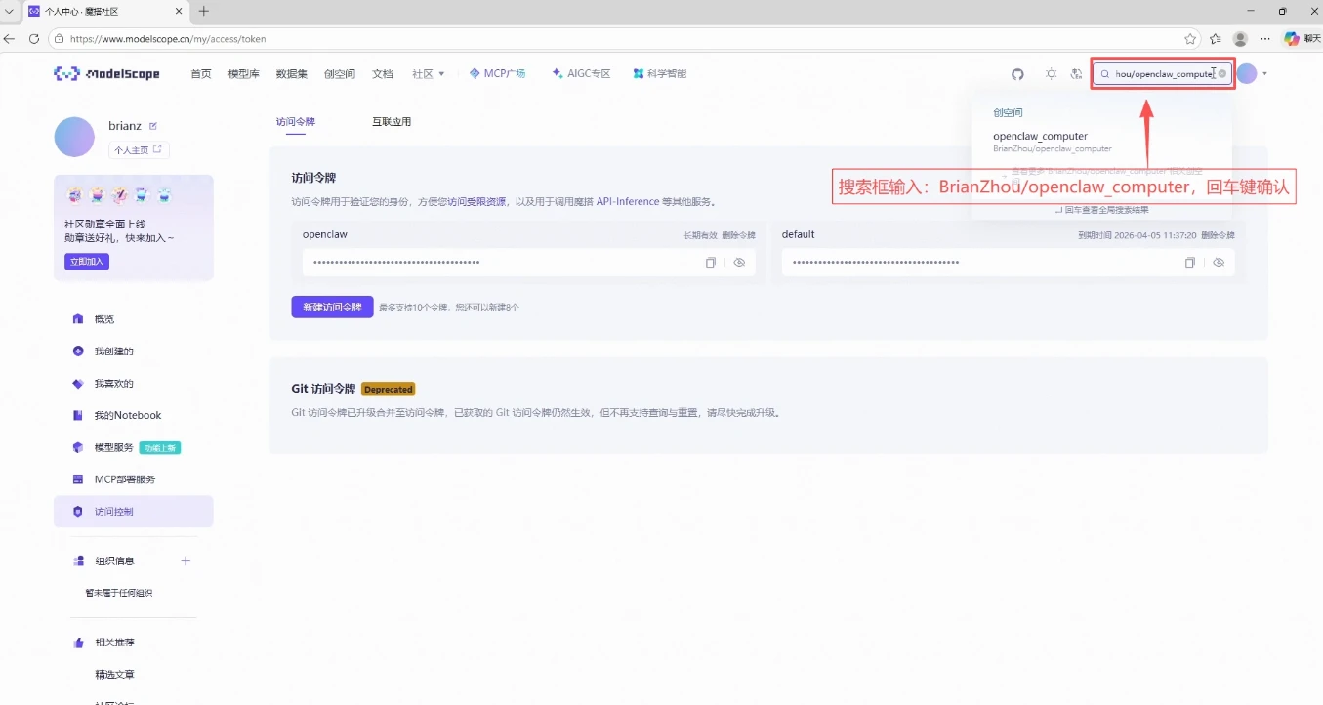
Task: Click the 新建访问令牌 button
Action: pos(333,307)
